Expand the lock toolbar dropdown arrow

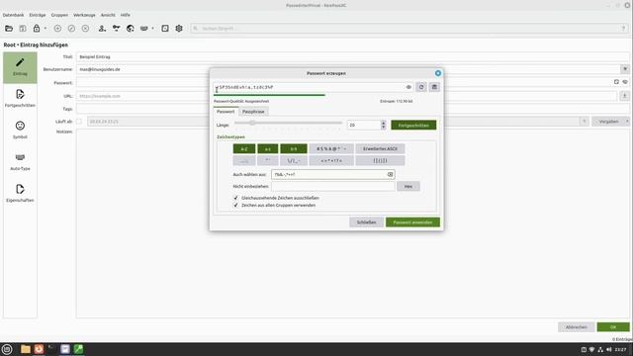point(45,29)
